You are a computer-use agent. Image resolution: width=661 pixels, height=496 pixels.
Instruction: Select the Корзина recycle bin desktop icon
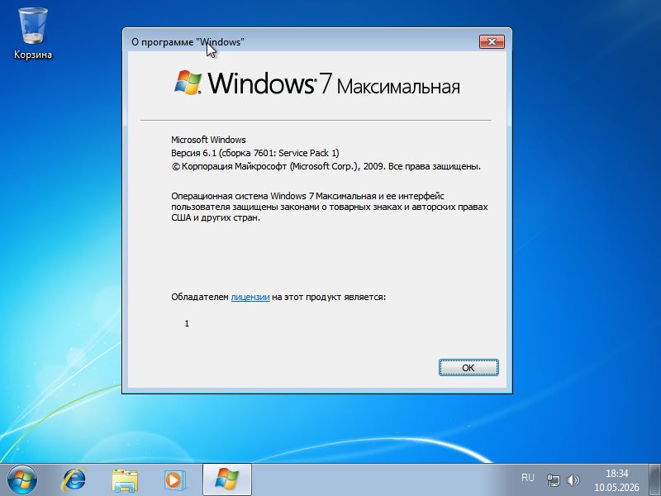coord(33,34)
